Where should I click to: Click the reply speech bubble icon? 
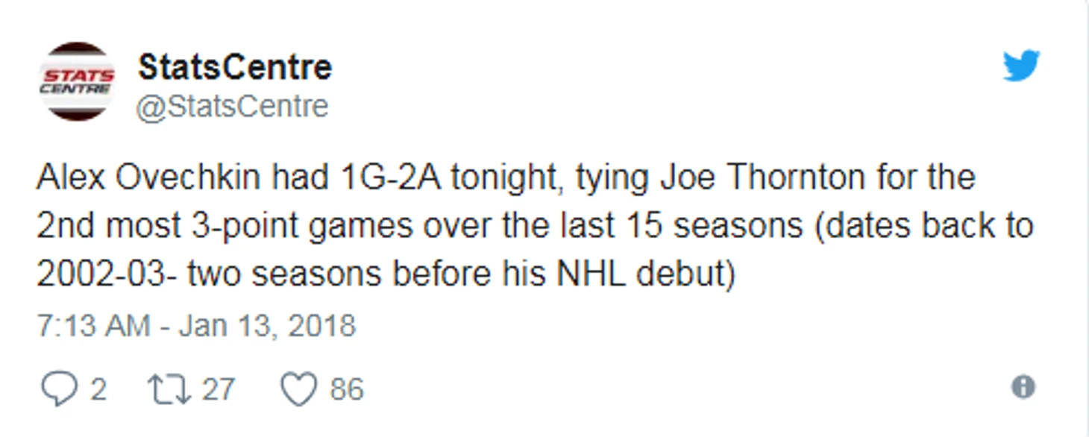(58, 390)
